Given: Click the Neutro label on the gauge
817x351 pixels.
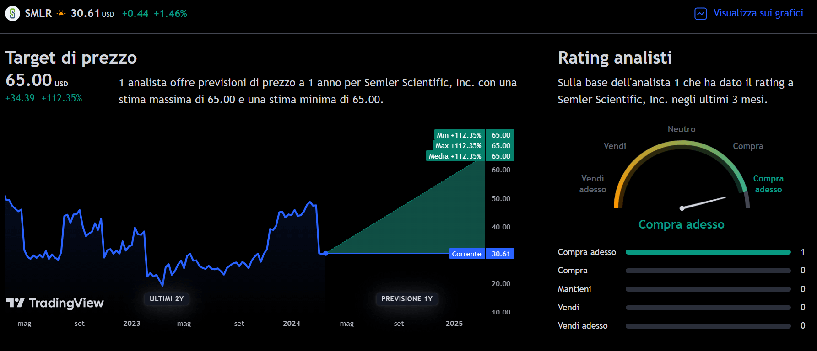Looking at the screenshot, I should [x=682, y=129].
